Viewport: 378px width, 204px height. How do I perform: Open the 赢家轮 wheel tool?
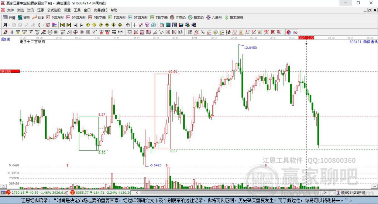tap(196, 18)
